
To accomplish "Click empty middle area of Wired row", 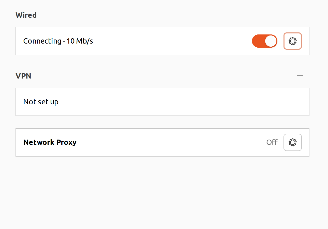I will [165, 41].
